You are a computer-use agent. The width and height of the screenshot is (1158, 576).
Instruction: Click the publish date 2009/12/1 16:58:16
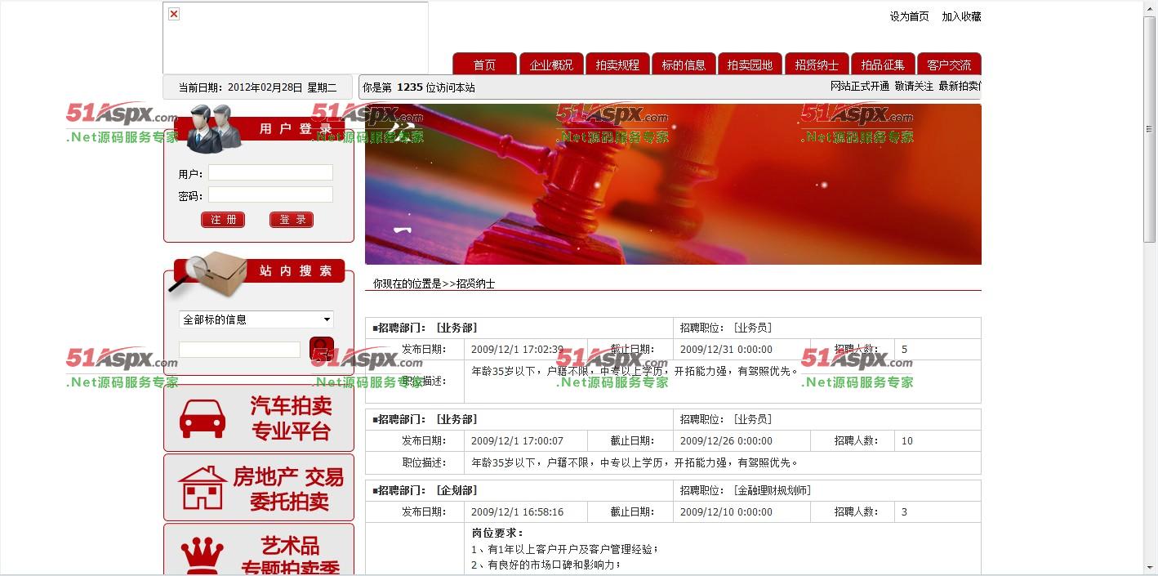tap(517, 511)
